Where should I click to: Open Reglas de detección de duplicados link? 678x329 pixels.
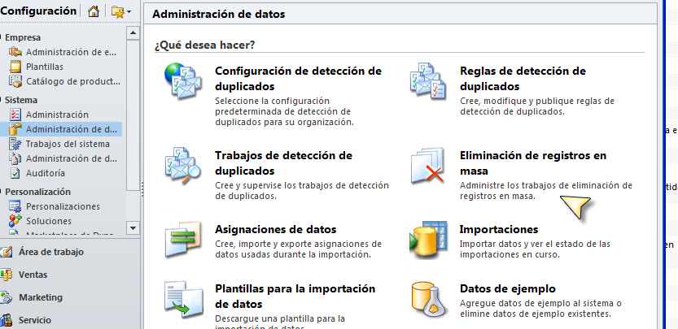tap(523, 79)
